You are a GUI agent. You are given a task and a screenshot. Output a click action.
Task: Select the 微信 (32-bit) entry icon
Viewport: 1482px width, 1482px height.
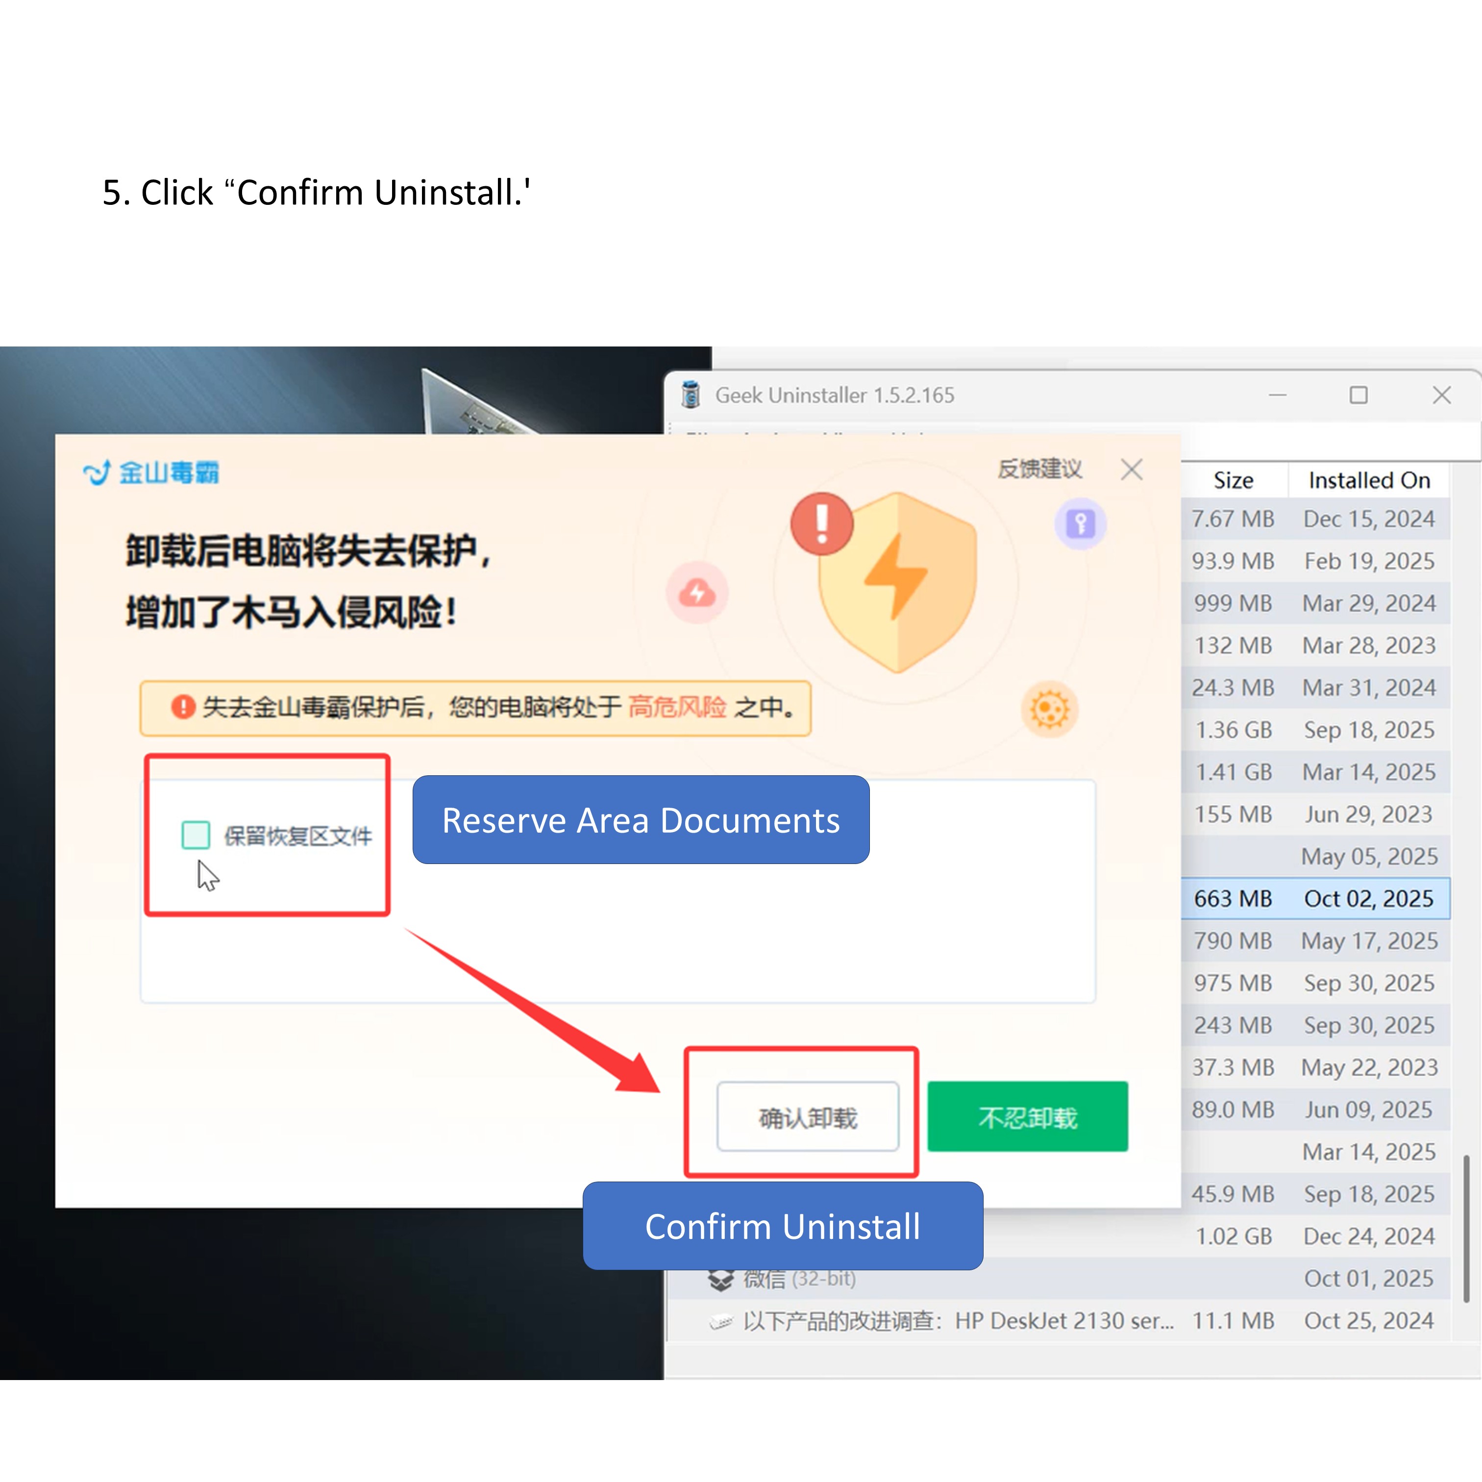720,1279
